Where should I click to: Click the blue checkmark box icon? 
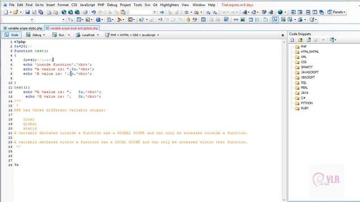(x=226, y=20)
